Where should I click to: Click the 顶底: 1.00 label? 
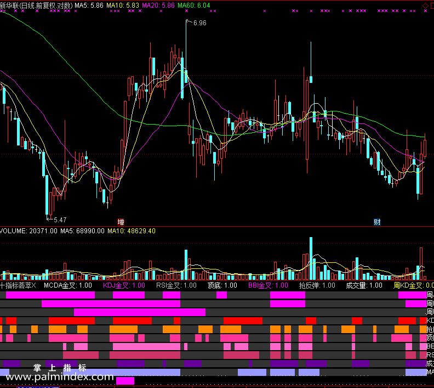[x=222, y=285]
